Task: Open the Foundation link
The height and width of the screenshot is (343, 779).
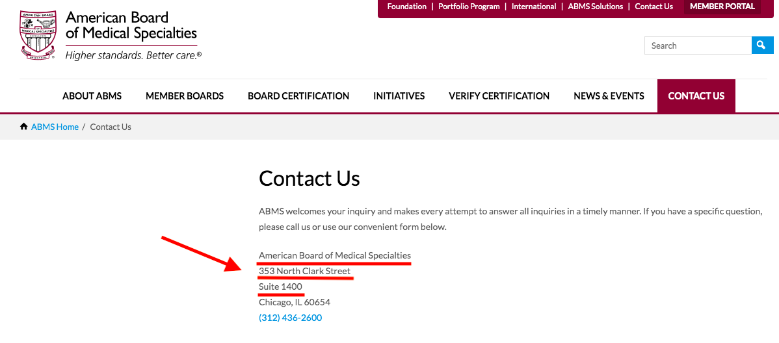Action: click(406, 6)
